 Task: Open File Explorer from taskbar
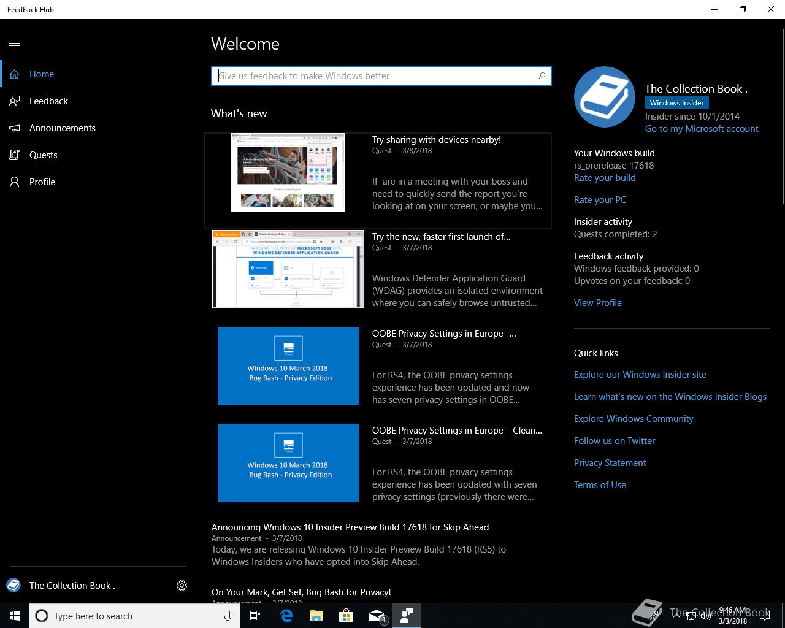(x=316, y=616)
